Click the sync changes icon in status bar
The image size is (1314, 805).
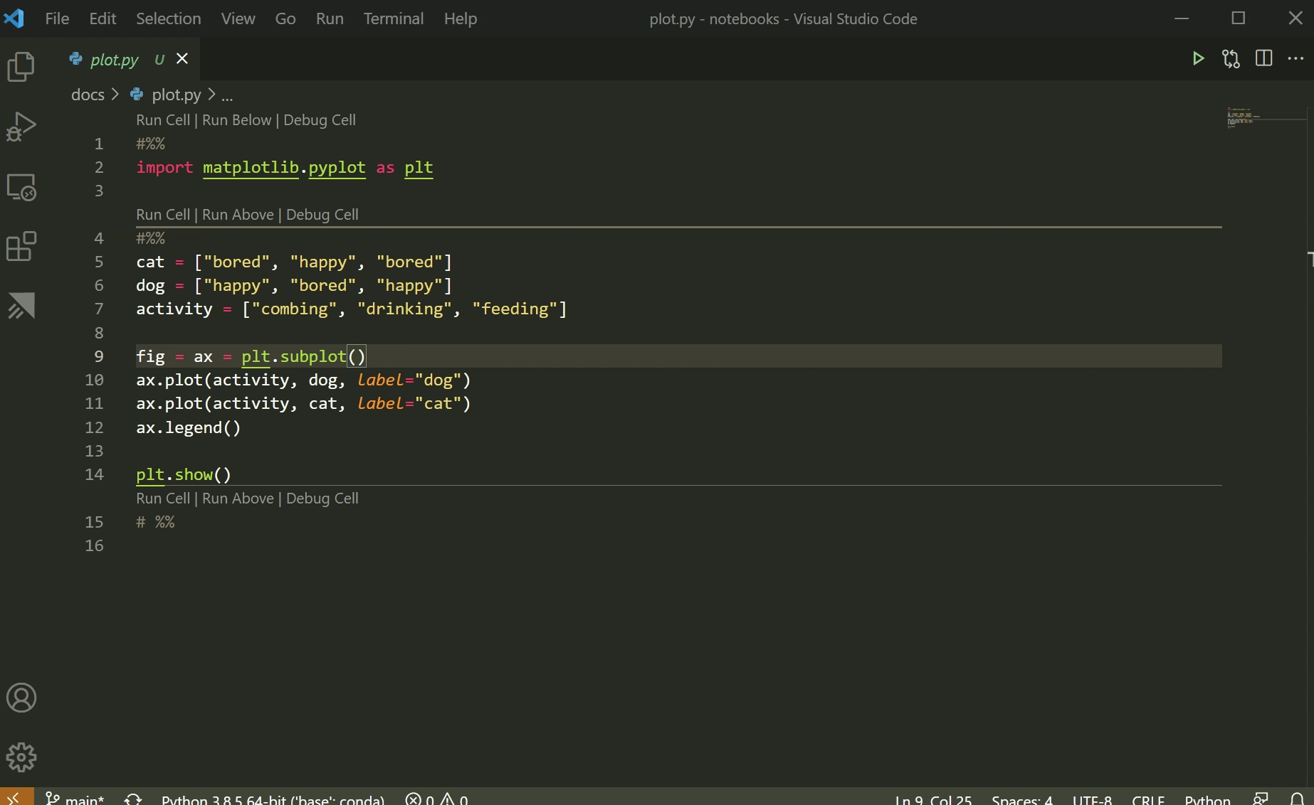tap(132, 798)
